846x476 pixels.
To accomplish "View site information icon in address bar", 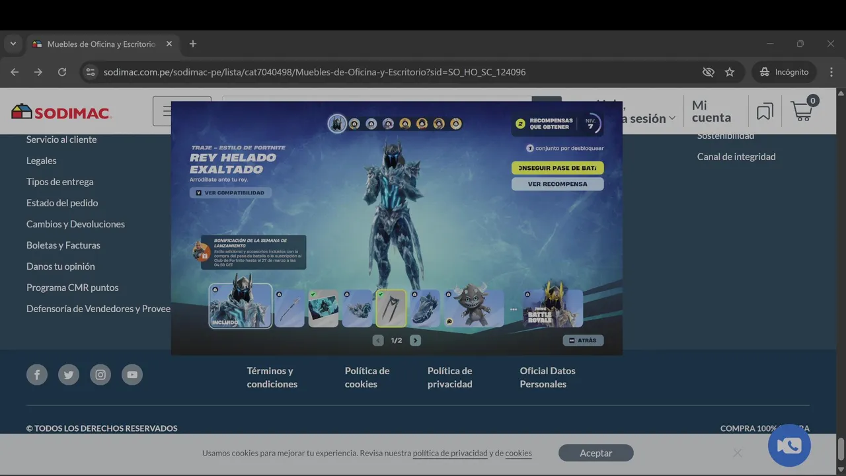I will coord(91,72).
